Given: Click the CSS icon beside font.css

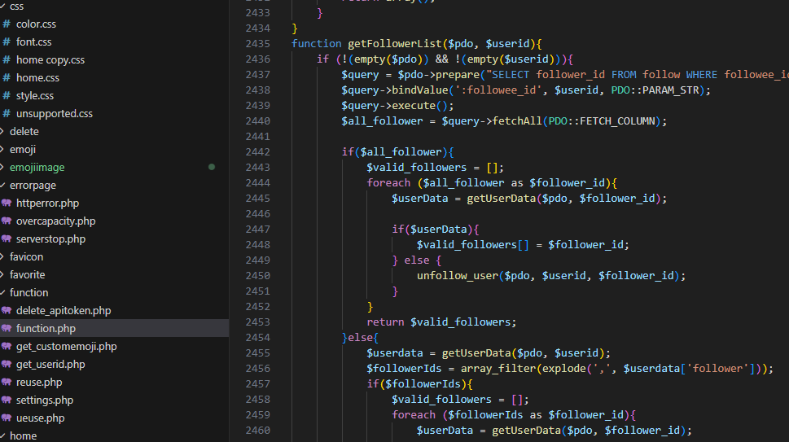Looking at the screenshot, I should coord(7,42).
